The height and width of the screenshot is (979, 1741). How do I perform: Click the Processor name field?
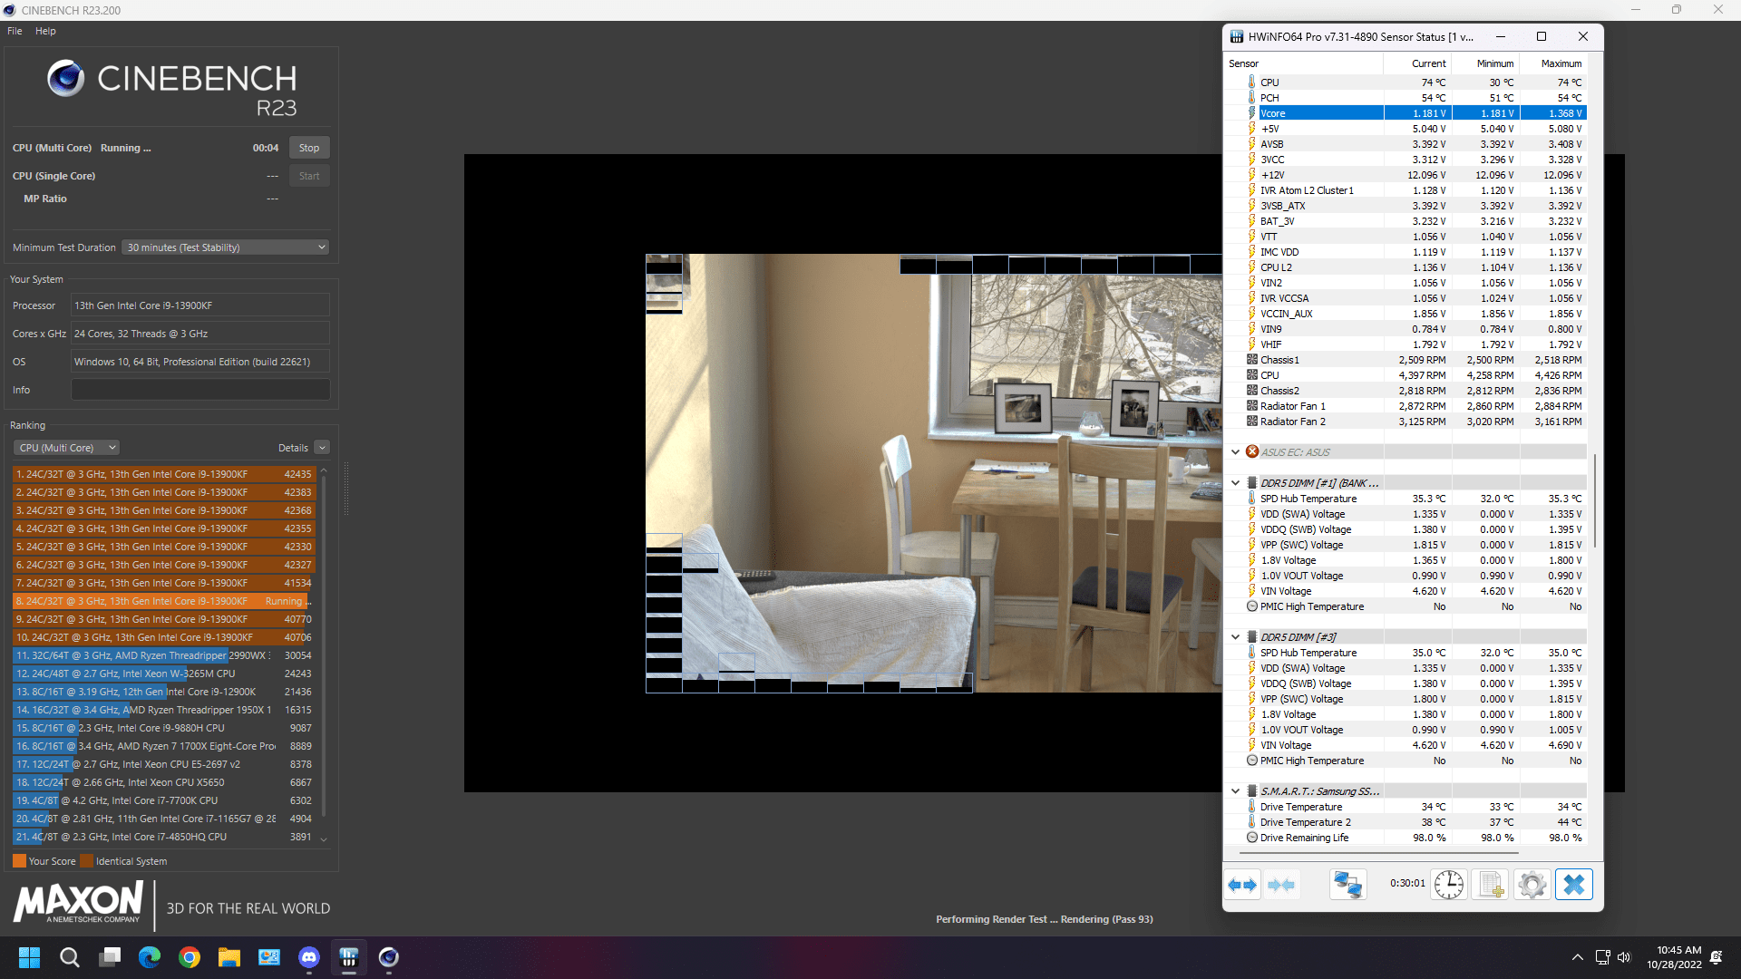(200, 305)
